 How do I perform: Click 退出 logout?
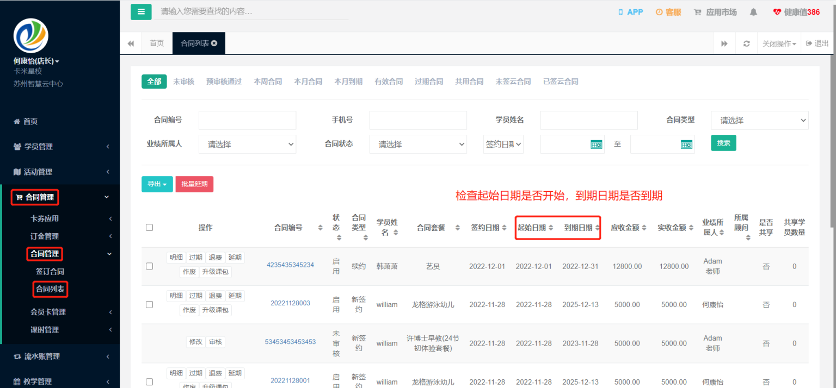(x=817, y=43)
